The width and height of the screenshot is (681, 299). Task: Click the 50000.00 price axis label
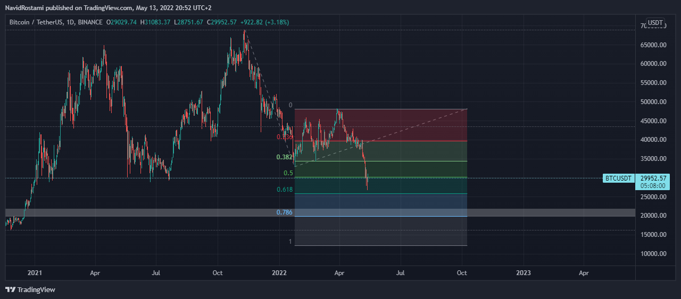pos(653,102)
